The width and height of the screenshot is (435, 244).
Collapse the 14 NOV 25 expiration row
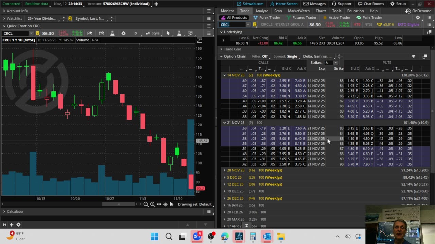(x=224, y=75)
